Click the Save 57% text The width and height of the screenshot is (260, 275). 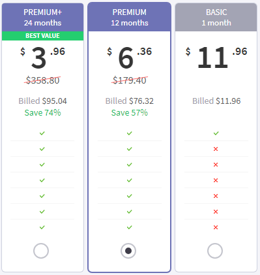pyautogui.click(x=130, y=113)
